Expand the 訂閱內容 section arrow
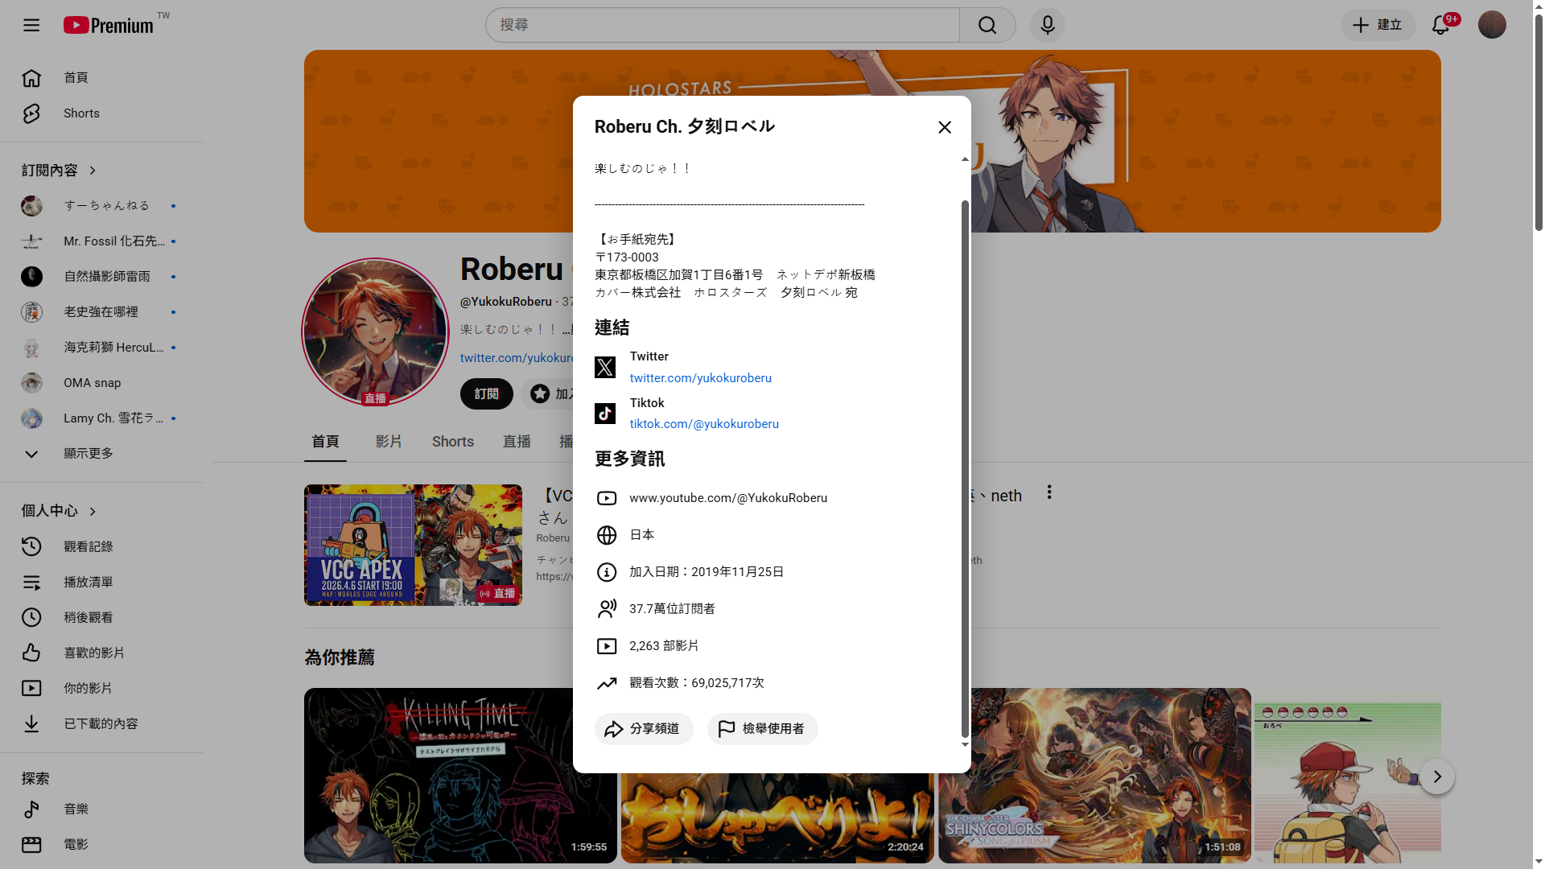Viewport: 1545px width, 869px height. pos(93,171)
